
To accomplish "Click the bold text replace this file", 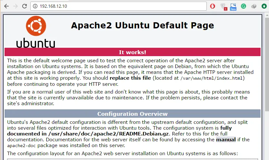I will coord(130,78).
